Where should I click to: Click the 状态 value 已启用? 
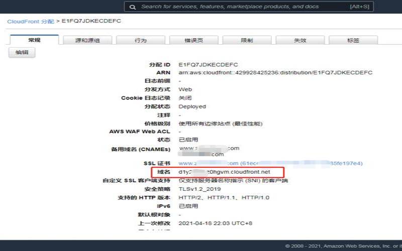click(188, 140)
